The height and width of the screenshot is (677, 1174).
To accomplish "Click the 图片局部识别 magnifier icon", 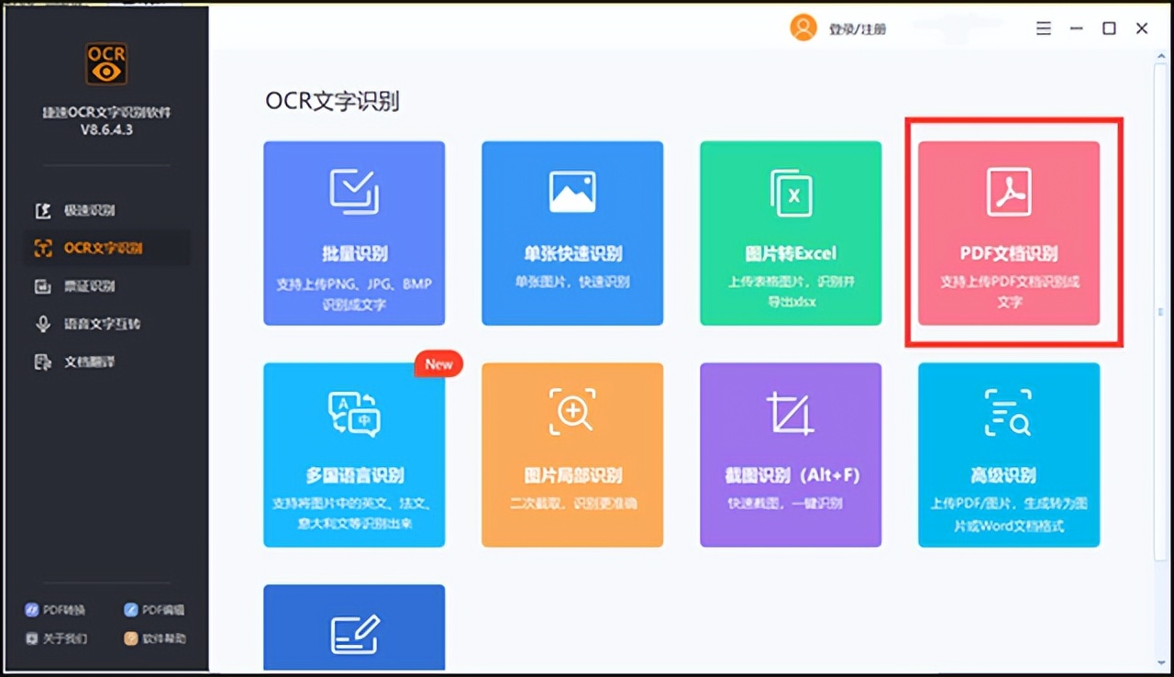I will click(x=571, y=413).
